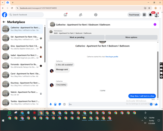Click install app icon in address bar

145,8
